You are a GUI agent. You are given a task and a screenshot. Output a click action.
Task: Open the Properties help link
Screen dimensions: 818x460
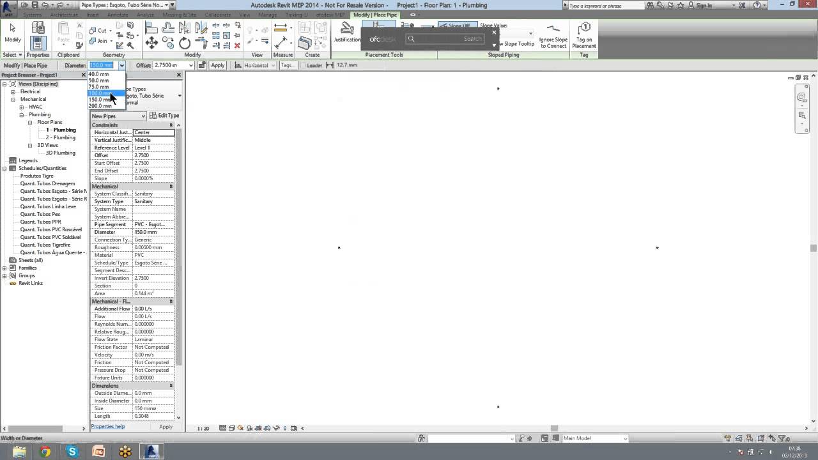click(108, 426)
